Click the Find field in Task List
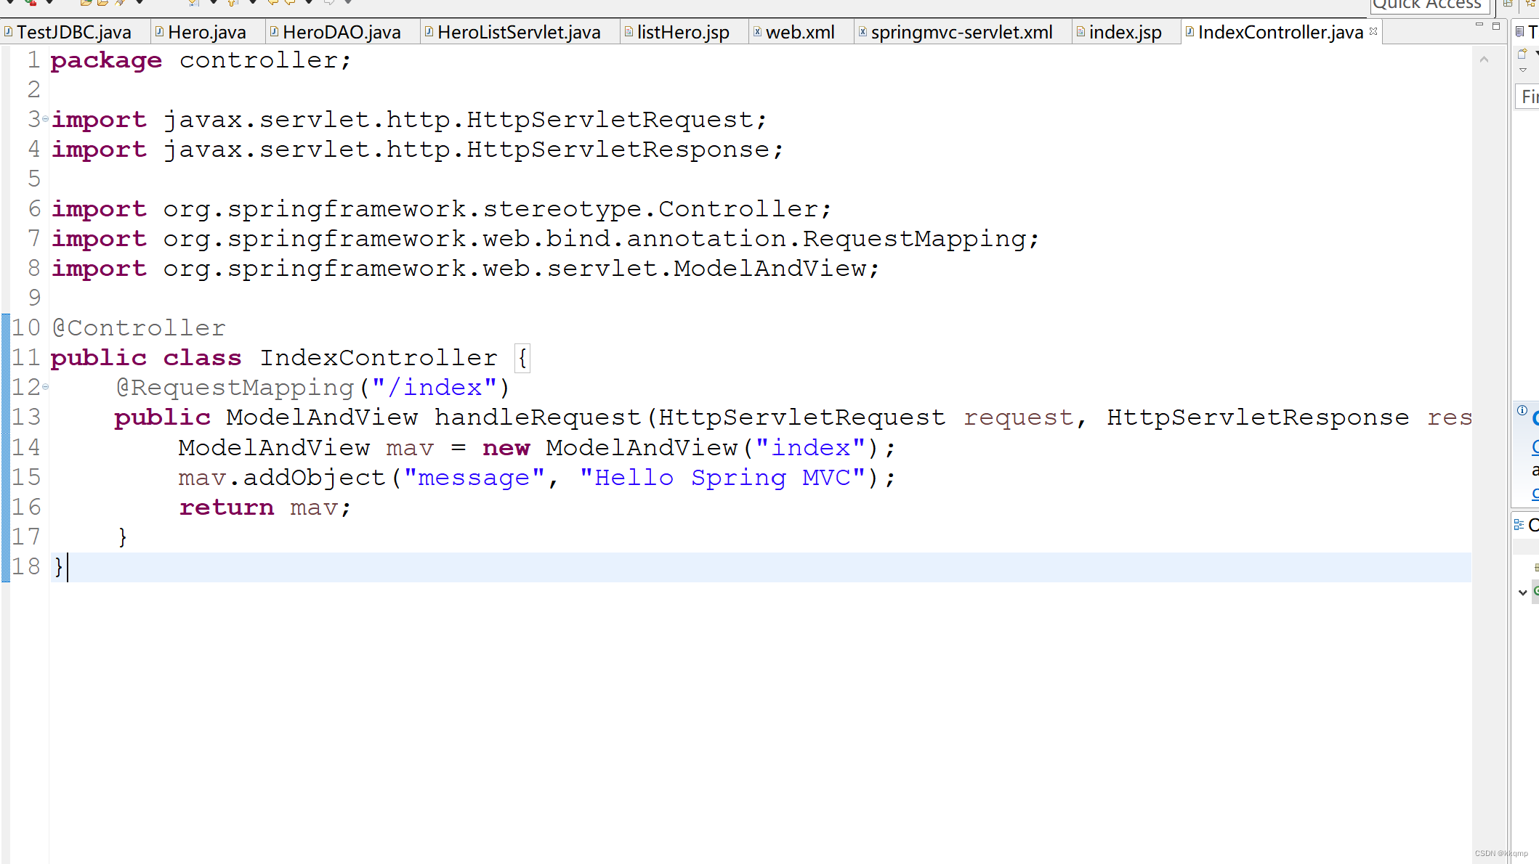1539x864 pixels. click(x=1528, y=97)
